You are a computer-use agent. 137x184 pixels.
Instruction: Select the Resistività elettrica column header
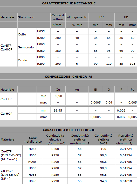coord(126,139)
